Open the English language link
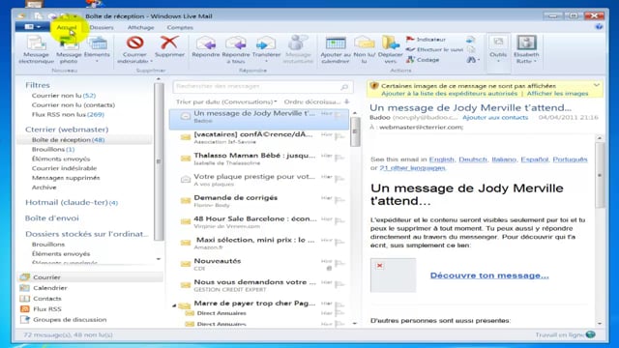This screenshot has width=619, height=348. [441, 159]
